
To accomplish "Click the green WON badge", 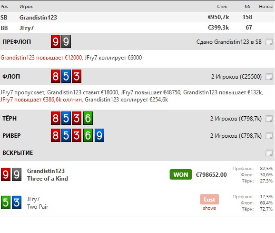I will click(181, 174).
